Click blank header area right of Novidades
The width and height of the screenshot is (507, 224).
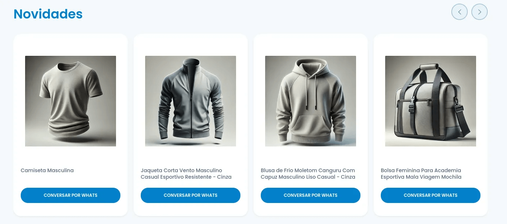click(266, 14)
